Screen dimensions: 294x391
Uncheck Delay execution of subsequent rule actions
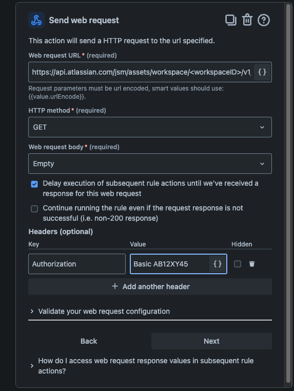click(x=34, y=184)
